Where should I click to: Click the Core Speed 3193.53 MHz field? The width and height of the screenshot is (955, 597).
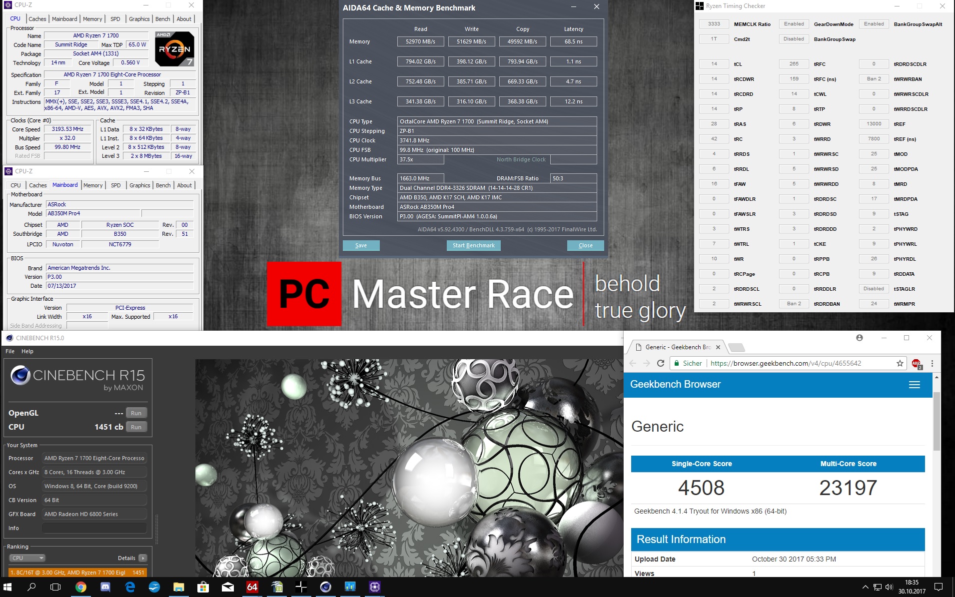(68, 129)
